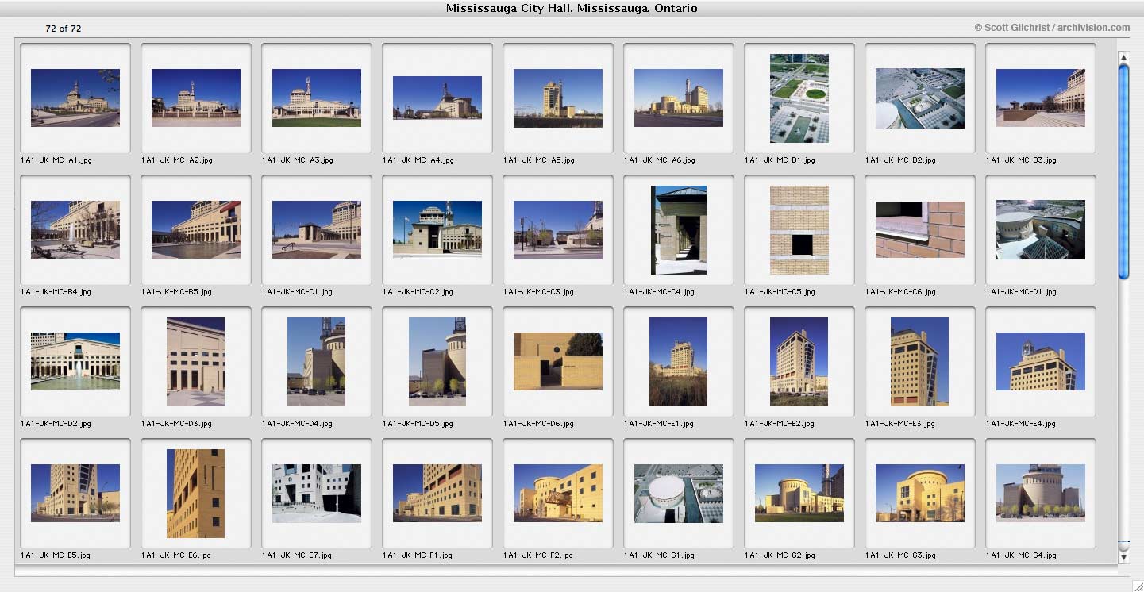Viewport: 1144px width, 592px height.
Task: Click the scrollbar down arrow
Action: pyautogui.click(x=1123, y=558)
